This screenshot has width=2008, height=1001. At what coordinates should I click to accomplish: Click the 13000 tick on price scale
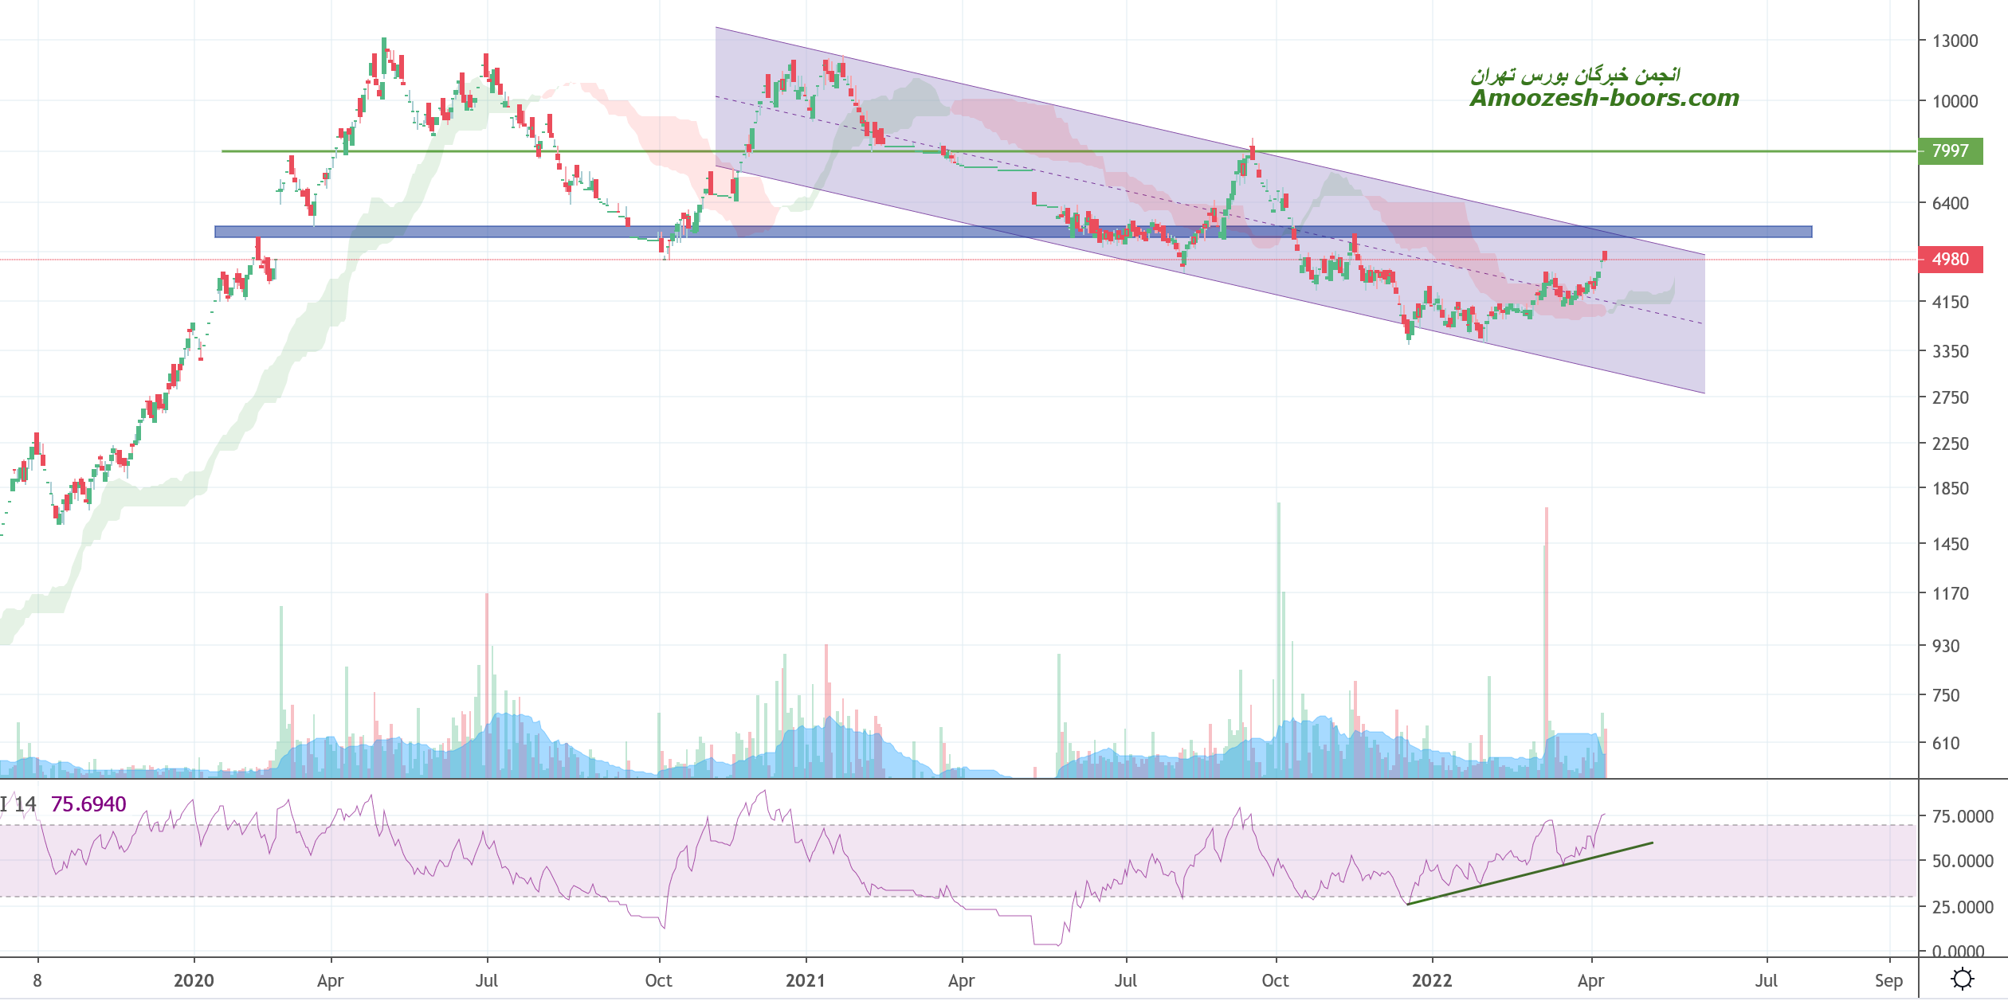1955,41
